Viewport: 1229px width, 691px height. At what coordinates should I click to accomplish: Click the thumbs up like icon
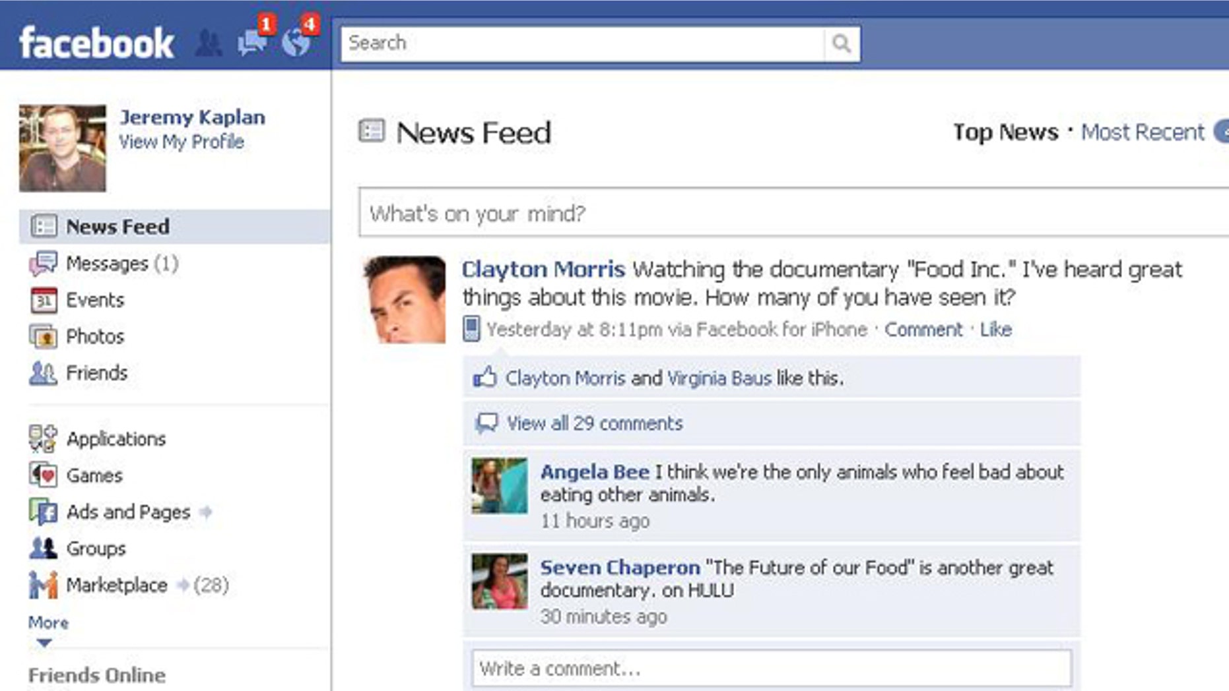point(485,377)
